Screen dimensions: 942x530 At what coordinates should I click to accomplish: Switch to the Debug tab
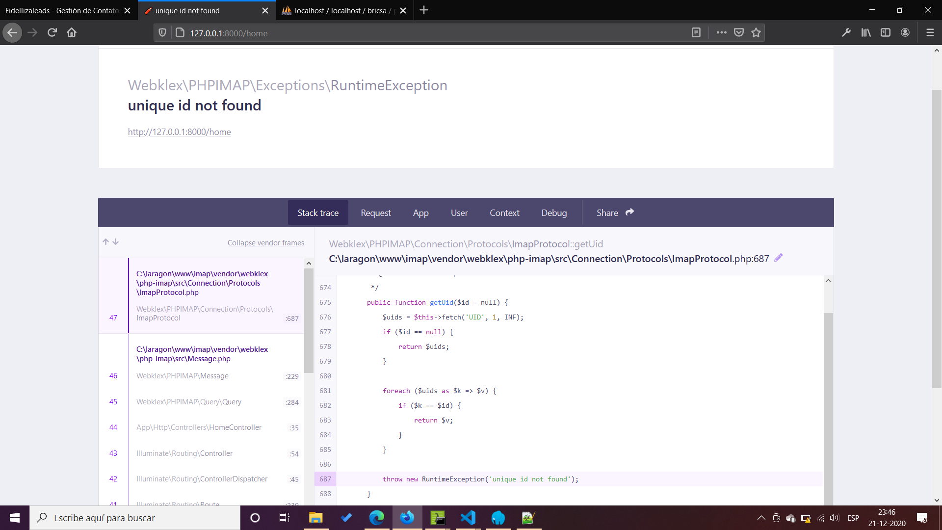[554, 212]
